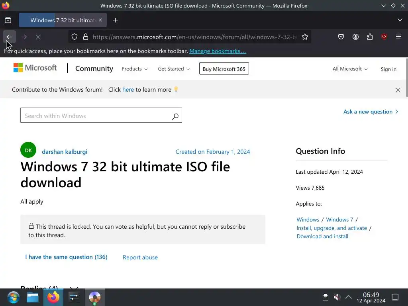408x306 pixels.
Task: Click I have the same question (136)
Action: tap(66, 257)
